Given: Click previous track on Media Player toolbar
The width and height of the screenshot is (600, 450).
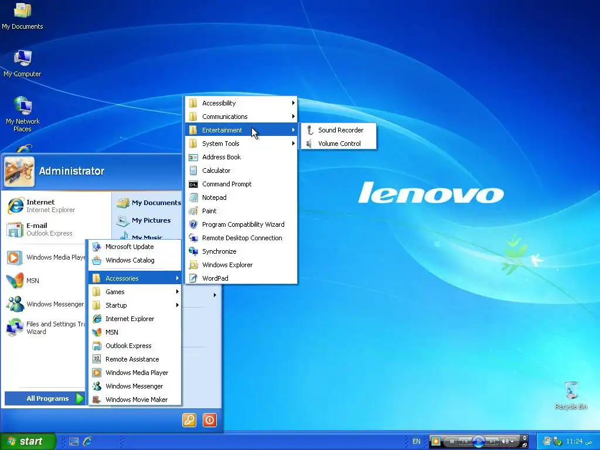Looking at the screenshot, I should 465,442.
